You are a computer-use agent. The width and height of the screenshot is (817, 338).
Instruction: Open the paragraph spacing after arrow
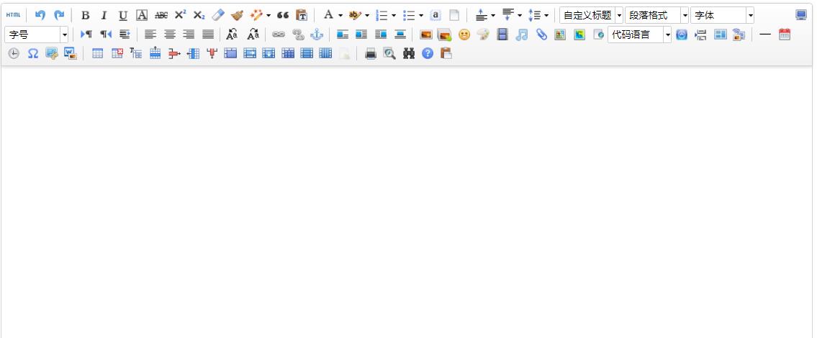tap(520, 16)
